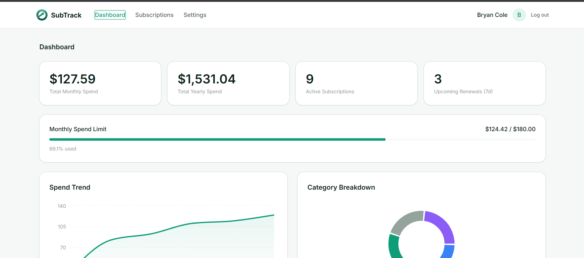Click the Monthly Spend Limit progress bar
Screen dimensions: 584x258
[292, 139]
